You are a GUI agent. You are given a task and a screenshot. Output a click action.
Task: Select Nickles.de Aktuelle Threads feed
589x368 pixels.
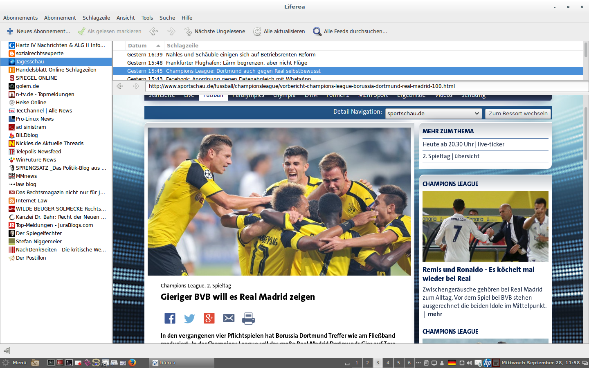point(56,143)
